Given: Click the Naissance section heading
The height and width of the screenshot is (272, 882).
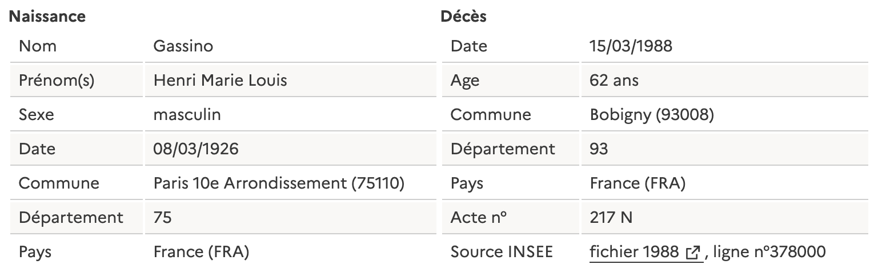Looking at the screenshot, I should 47,16.
